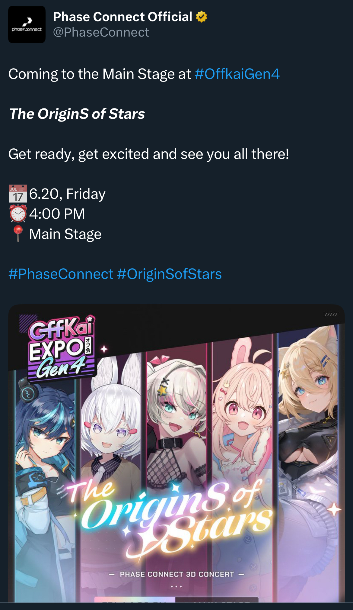353x610 pixels.
Task: Open the Phase Connect profile avatar
Action: click(x=27, y=24)
